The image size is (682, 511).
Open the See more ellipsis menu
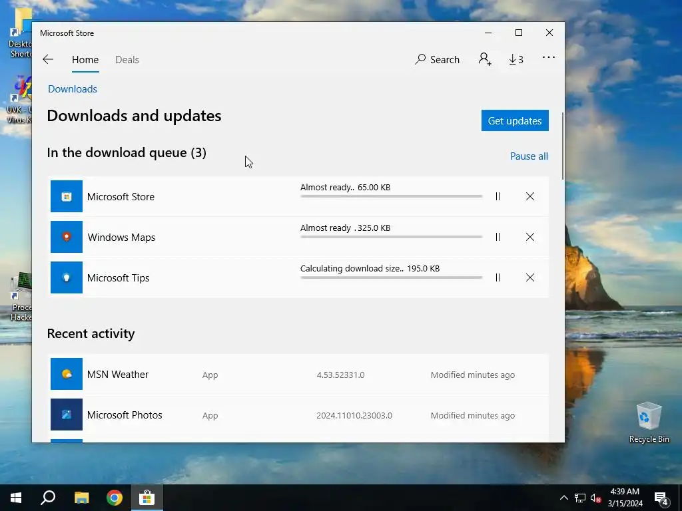click(549, 57)
